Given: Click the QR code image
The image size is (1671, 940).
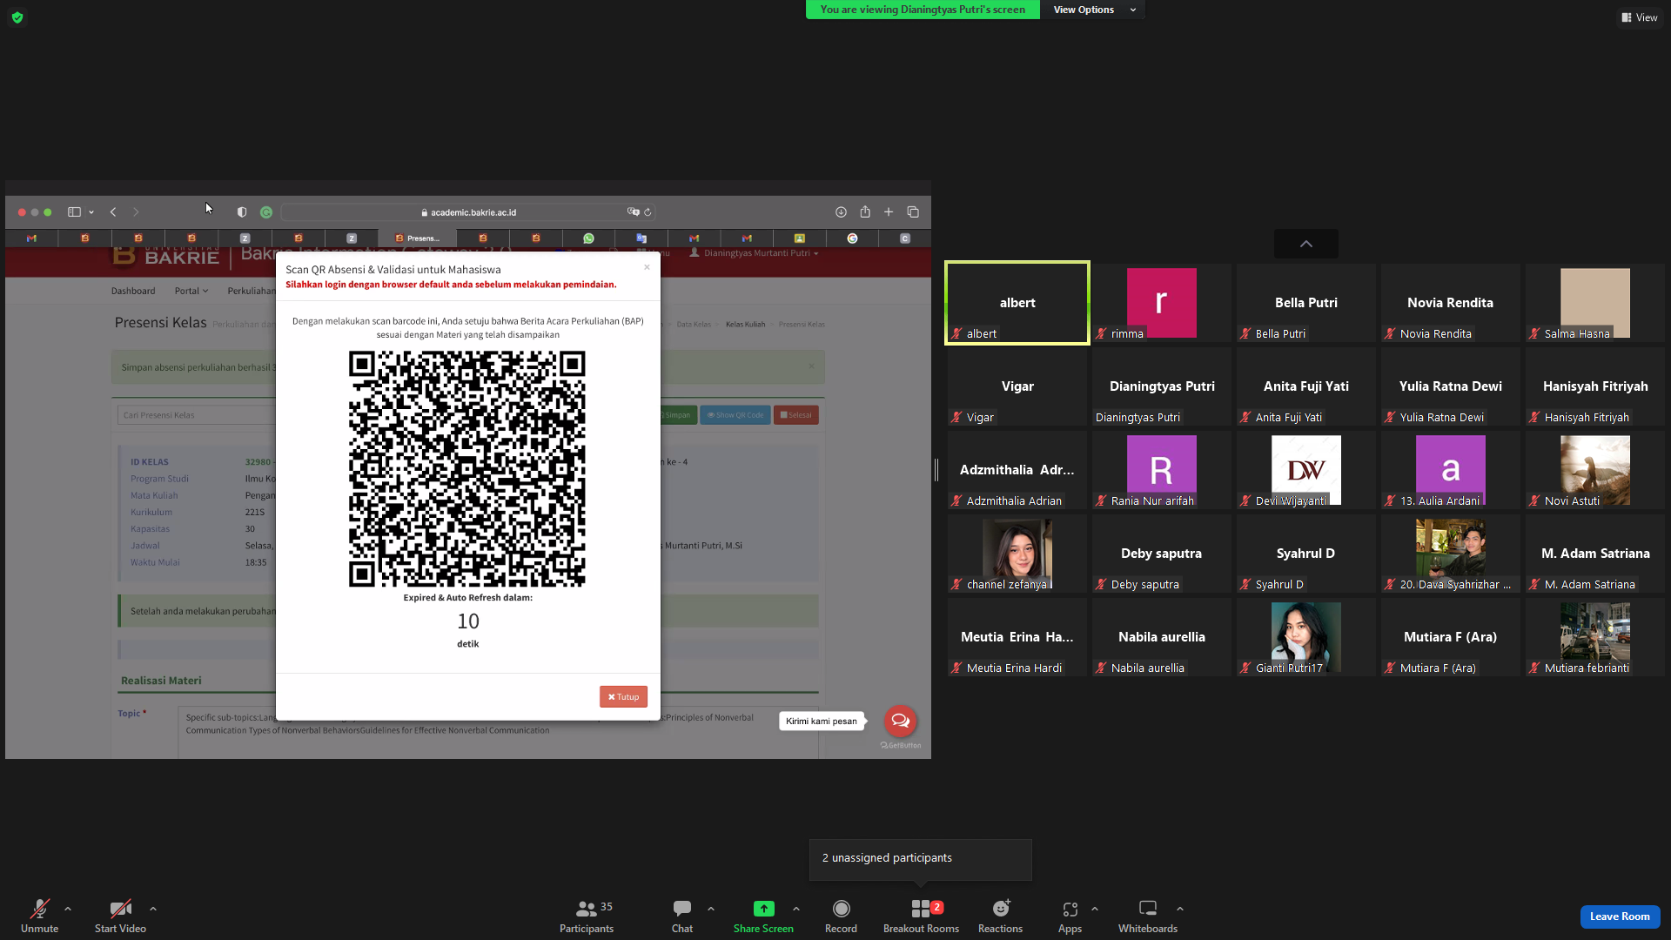Looking at the screenshot, I should click(x=467, y=469).
